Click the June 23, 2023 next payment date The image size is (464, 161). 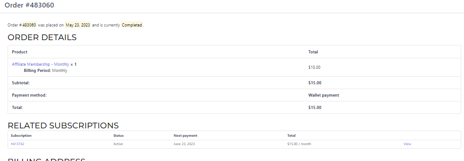tap(184, 144)
